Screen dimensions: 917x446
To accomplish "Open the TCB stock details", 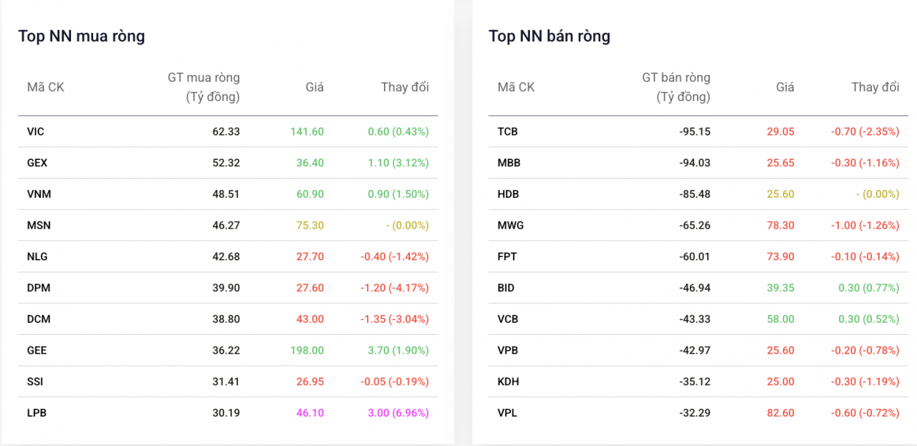I will [509, 131].
